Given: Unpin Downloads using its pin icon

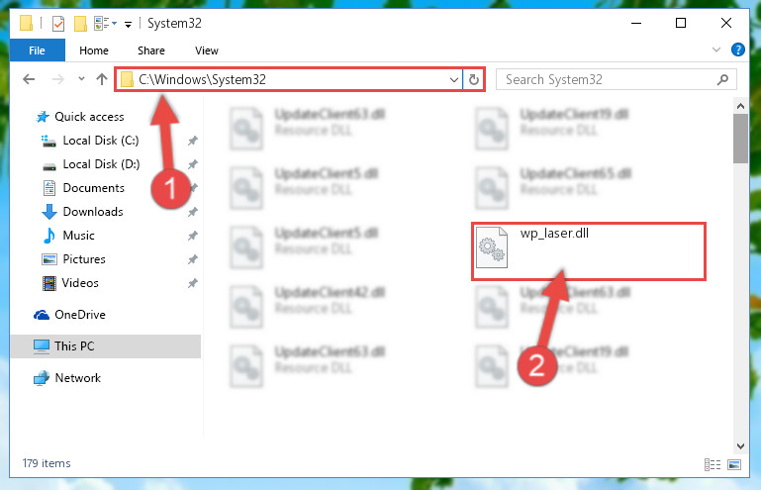Looking at the screenshot, I should (193, 212).
